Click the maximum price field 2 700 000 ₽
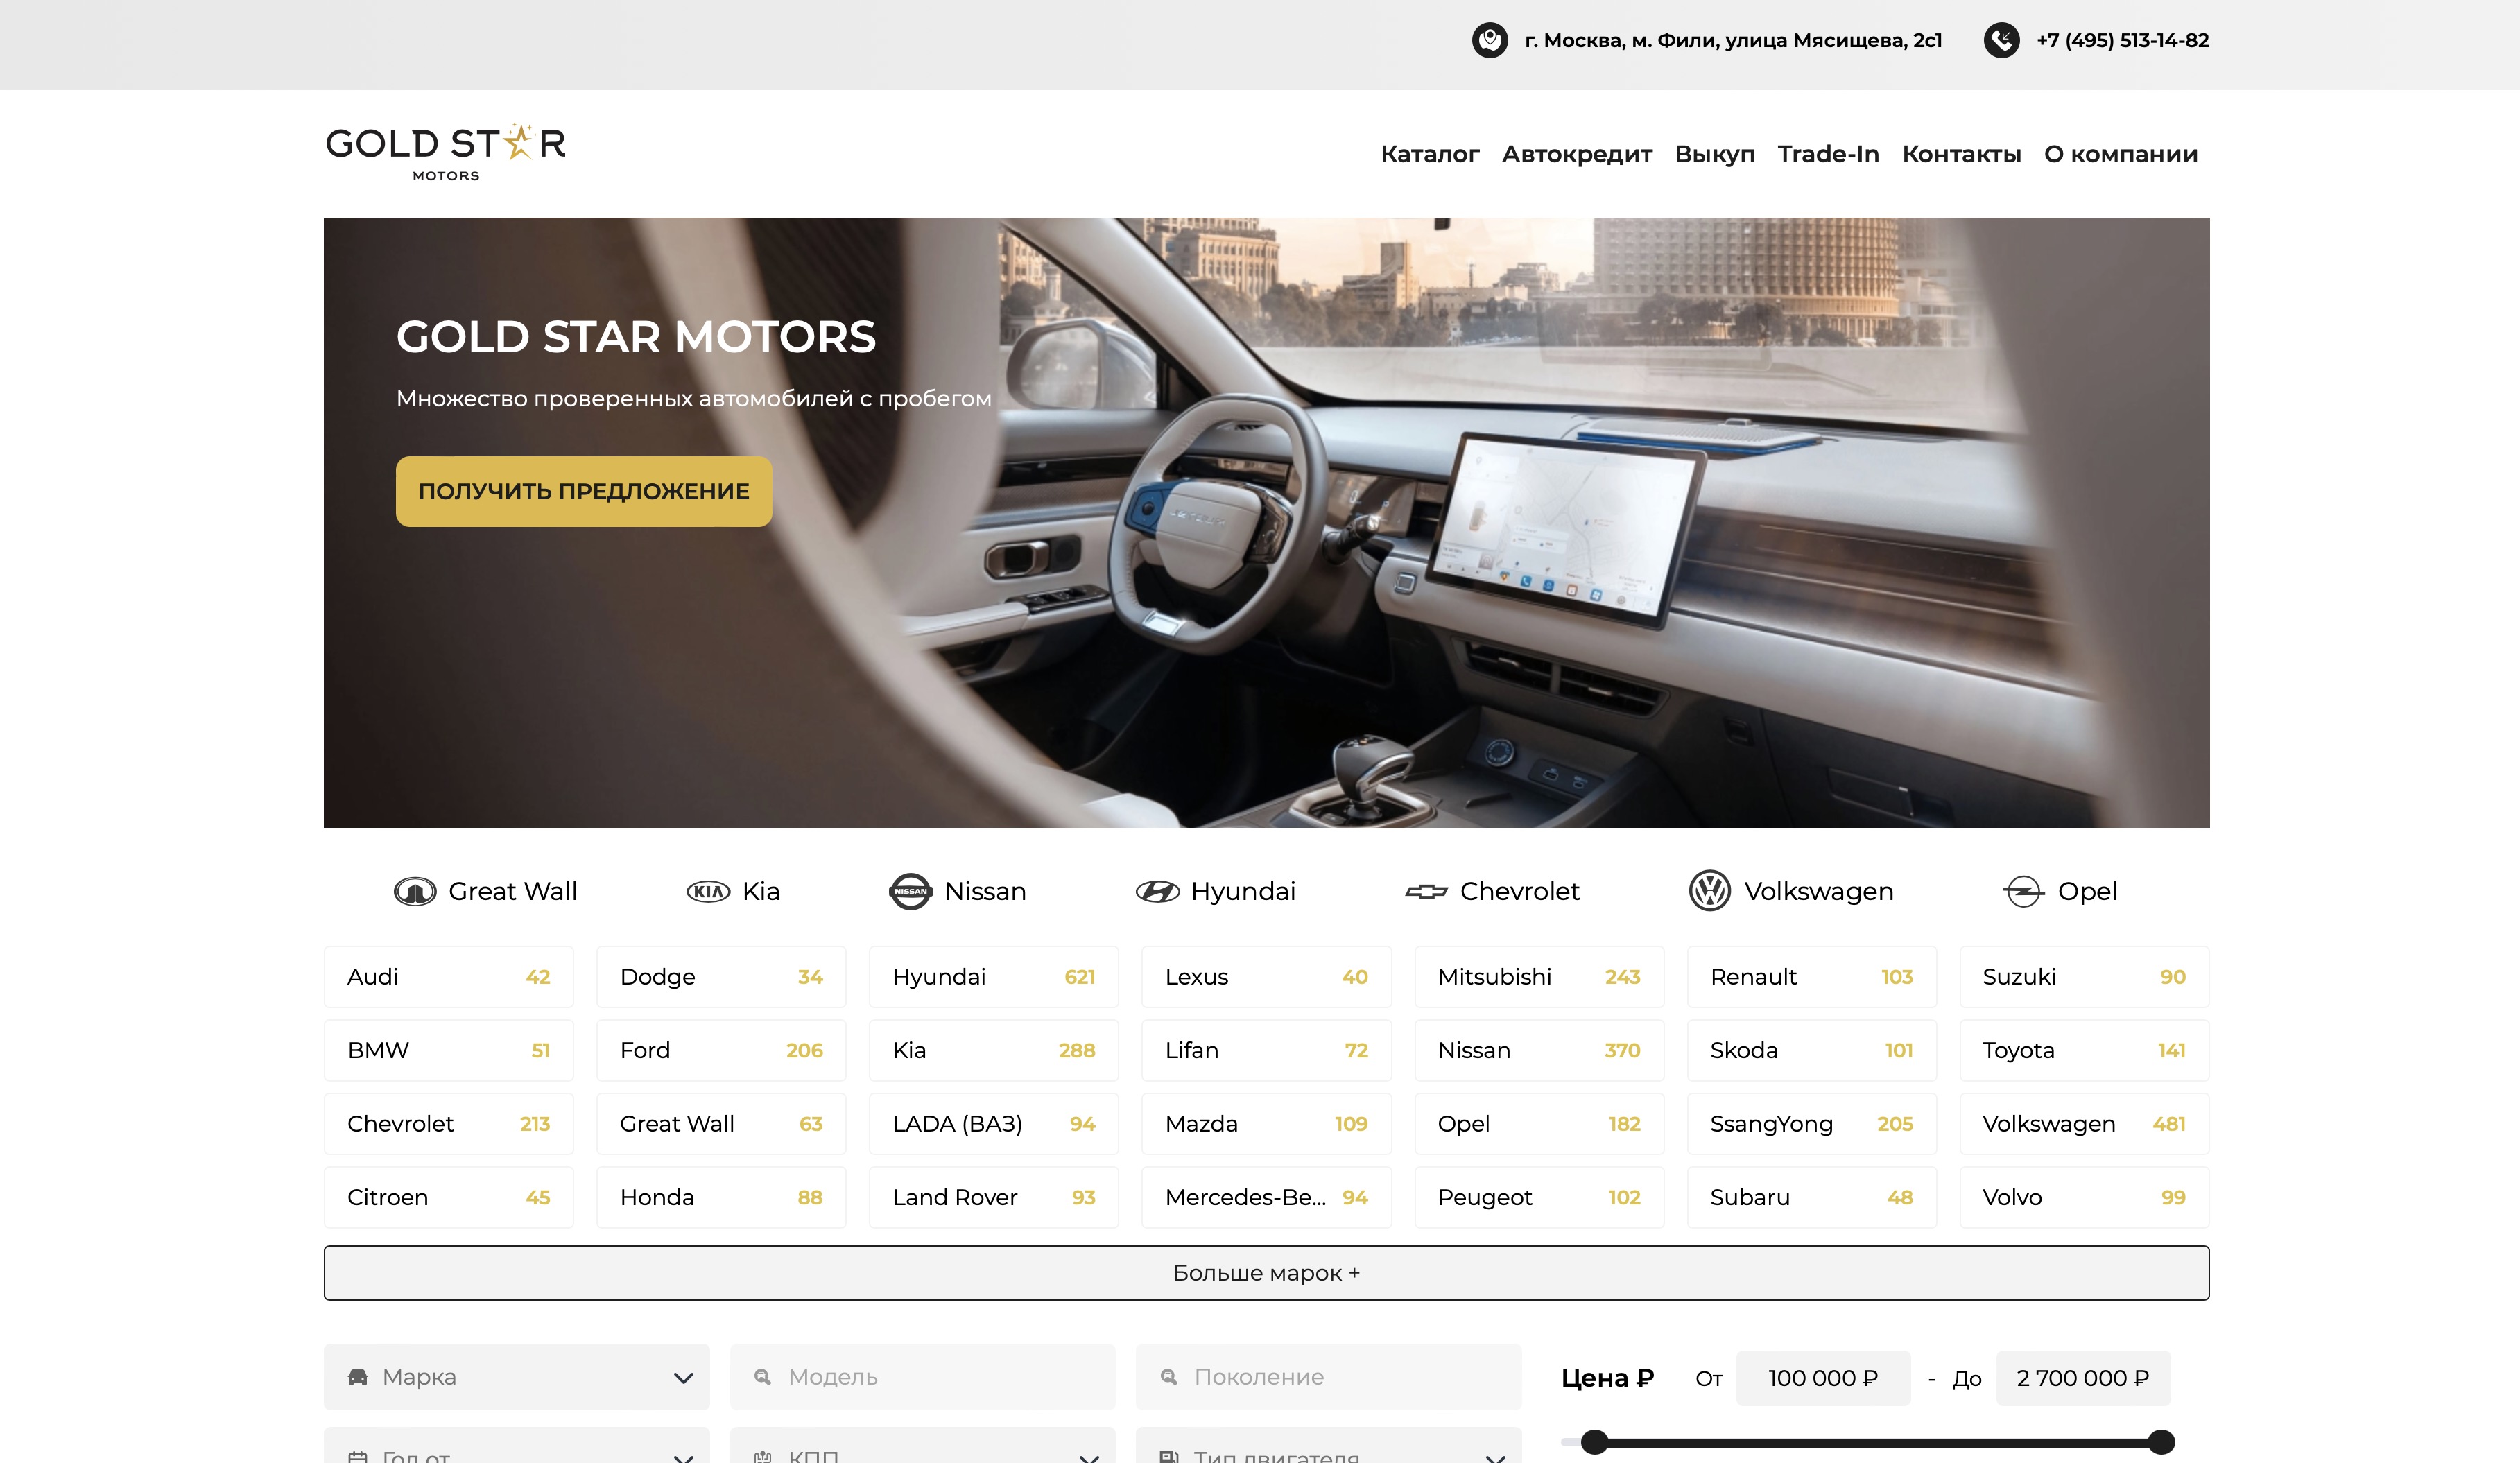This screenshot has height=1463, width=2520. [x=2083, y=1378]
